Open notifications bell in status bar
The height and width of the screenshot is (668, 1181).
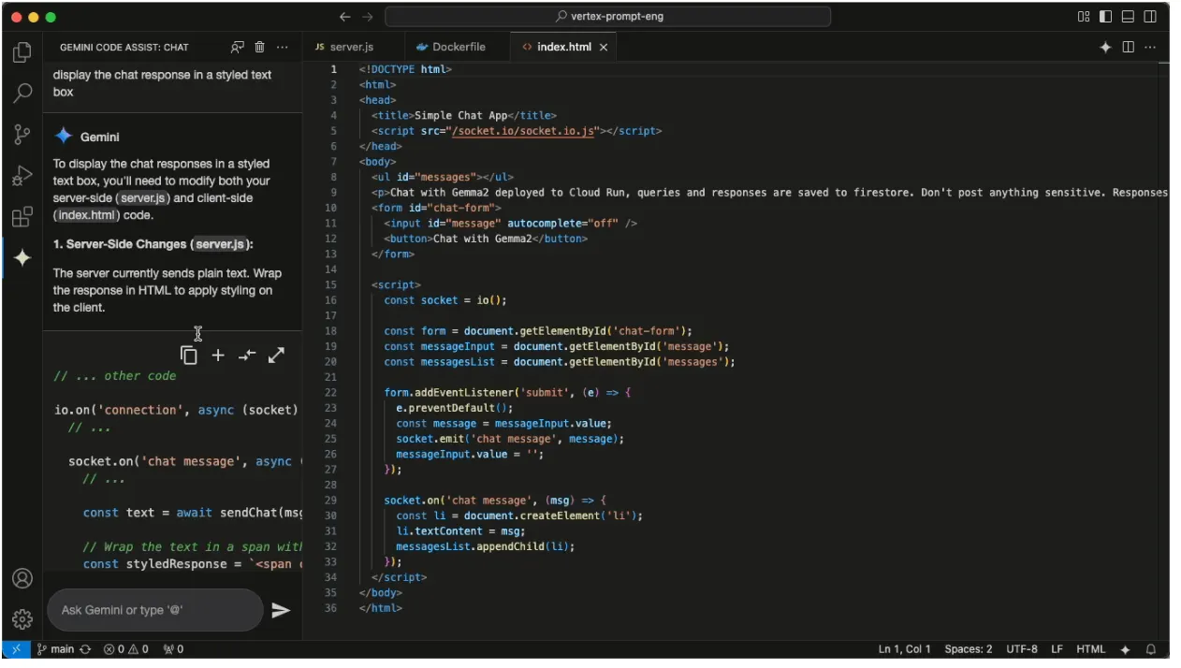point(1151,649)
